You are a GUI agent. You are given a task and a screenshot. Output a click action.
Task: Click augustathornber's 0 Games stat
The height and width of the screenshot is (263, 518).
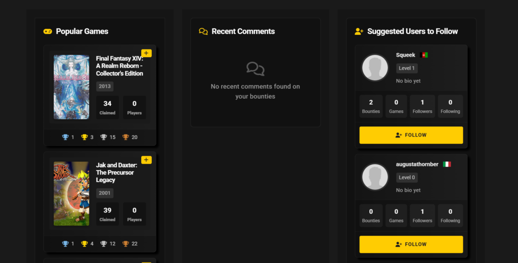pyautogui.click(x=396, y=216)
